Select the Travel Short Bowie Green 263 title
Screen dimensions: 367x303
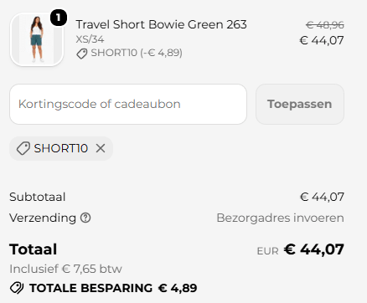coord(161,24)
